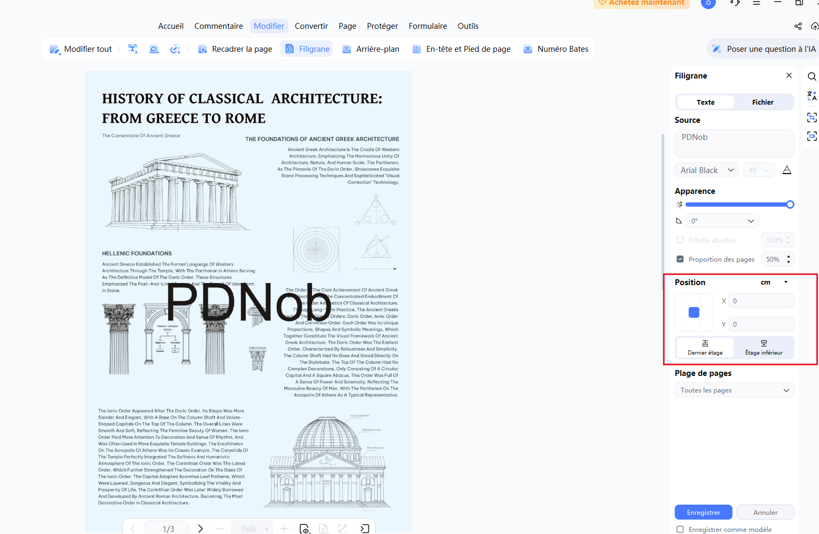This screenshot has height=534, width=819.
Task: Enable the Échelle absolue checkbox
Action: click(680, 240)
